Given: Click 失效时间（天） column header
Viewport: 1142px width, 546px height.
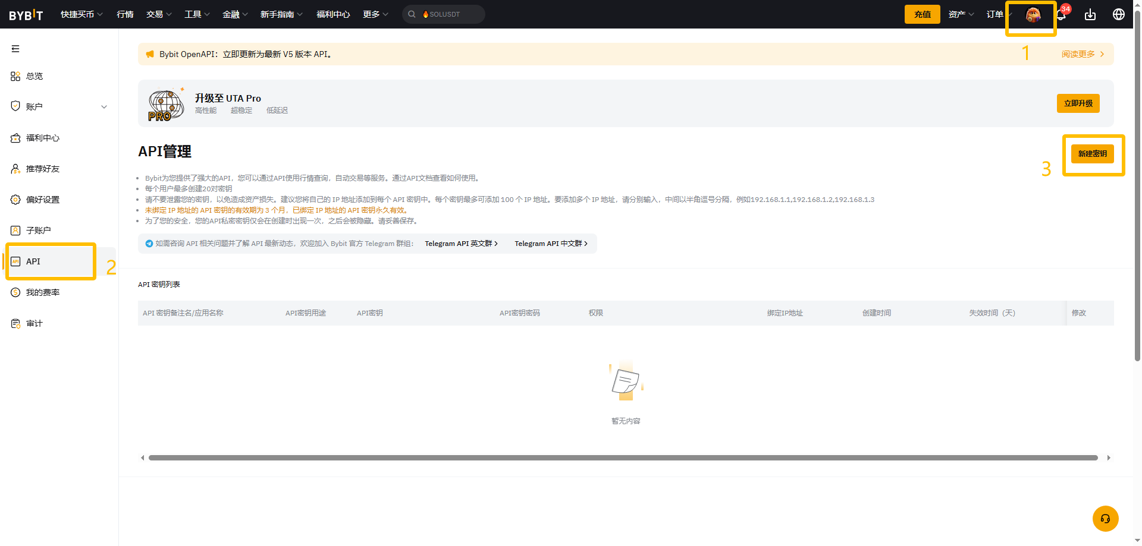Looking at the screenshot, I should pos(992,313).
